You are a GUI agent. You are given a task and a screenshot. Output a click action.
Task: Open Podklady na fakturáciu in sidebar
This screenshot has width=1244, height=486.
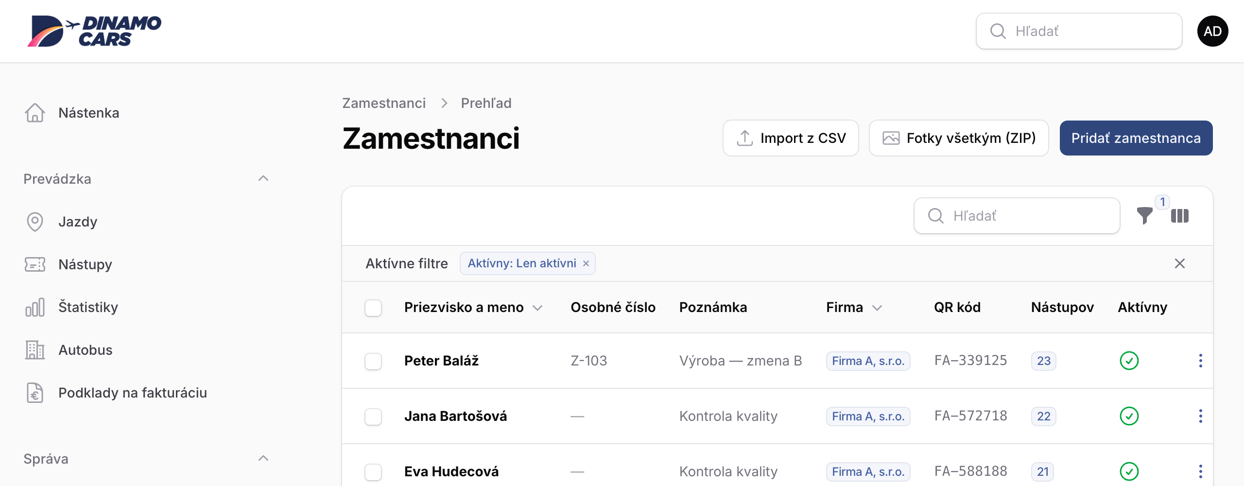(x=133, y=393)
